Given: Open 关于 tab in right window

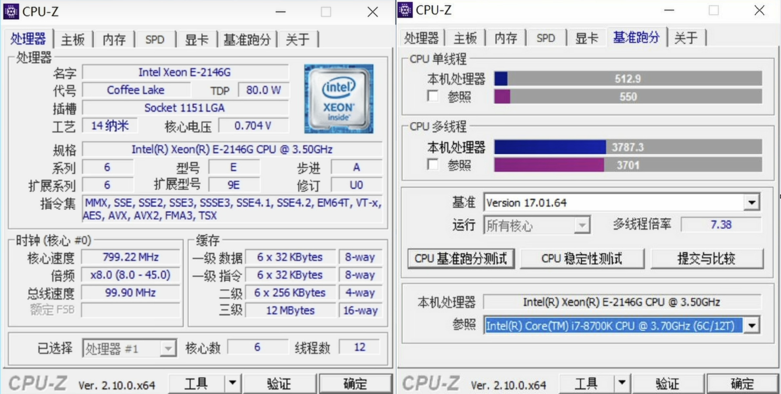Looking at the screenshot, I should point(686,38).
